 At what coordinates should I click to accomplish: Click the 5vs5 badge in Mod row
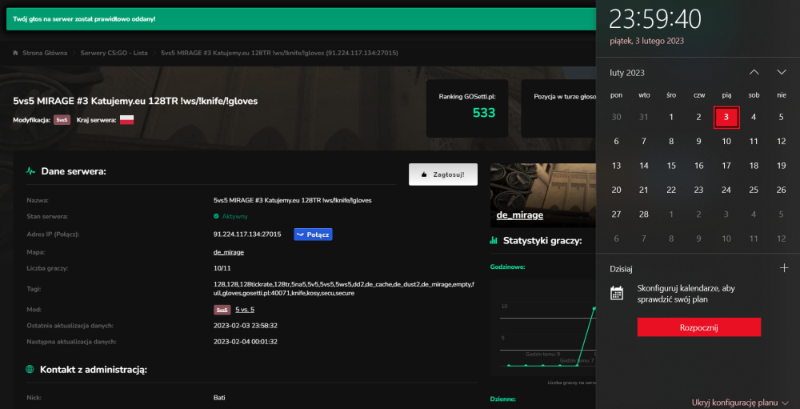(222, 310)
